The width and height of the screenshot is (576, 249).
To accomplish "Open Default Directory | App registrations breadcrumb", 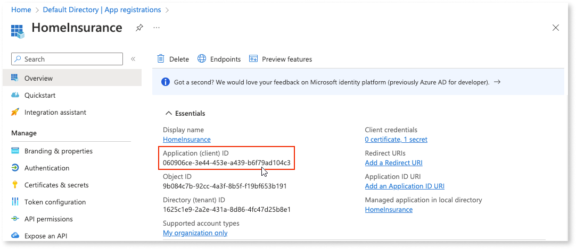I will click(x=102, y=10).
